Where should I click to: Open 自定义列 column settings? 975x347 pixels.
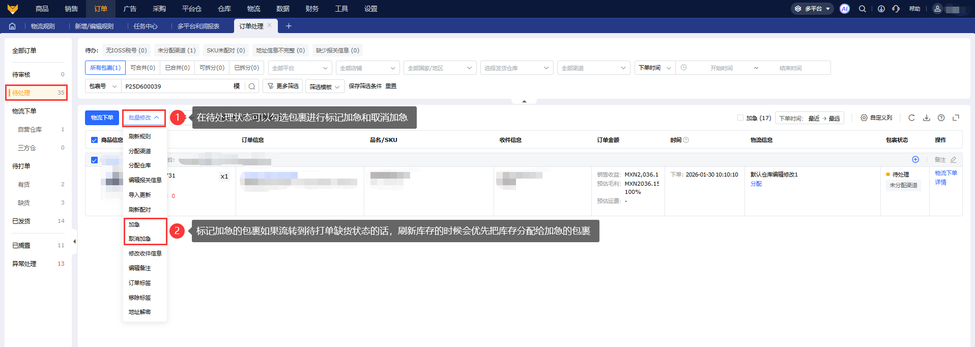click(x=876, y=118)
